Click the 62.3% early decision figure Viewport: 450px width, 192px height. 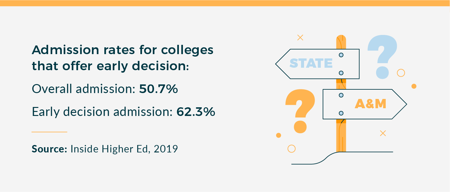click(x=196, y=112)
